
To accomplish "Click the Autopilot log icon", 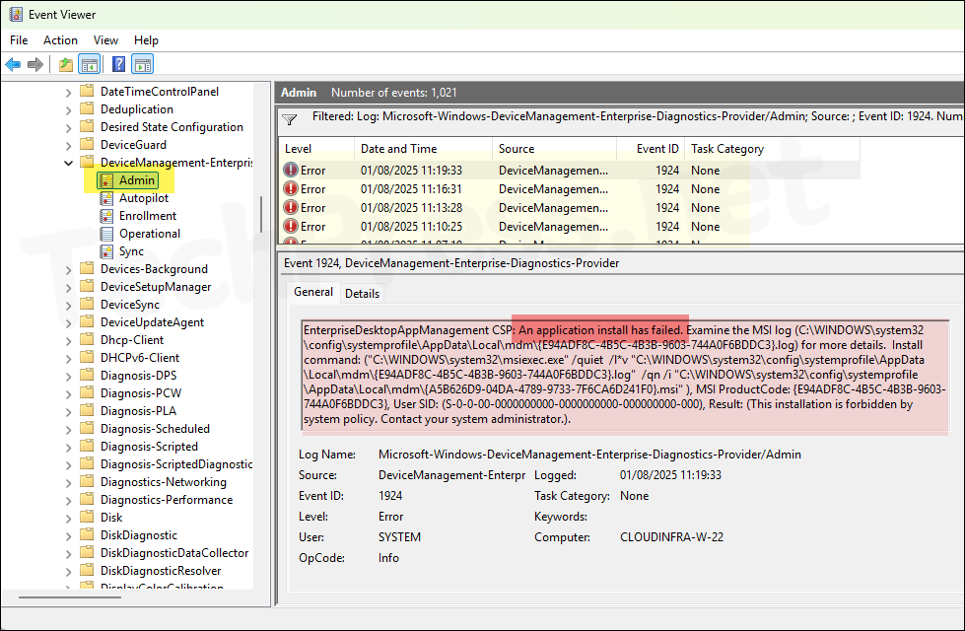I will 107,198.
